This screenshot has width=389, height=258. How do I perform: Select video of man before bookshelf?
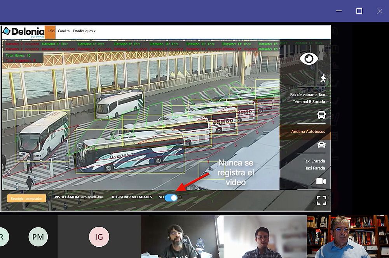coord(348,237)
